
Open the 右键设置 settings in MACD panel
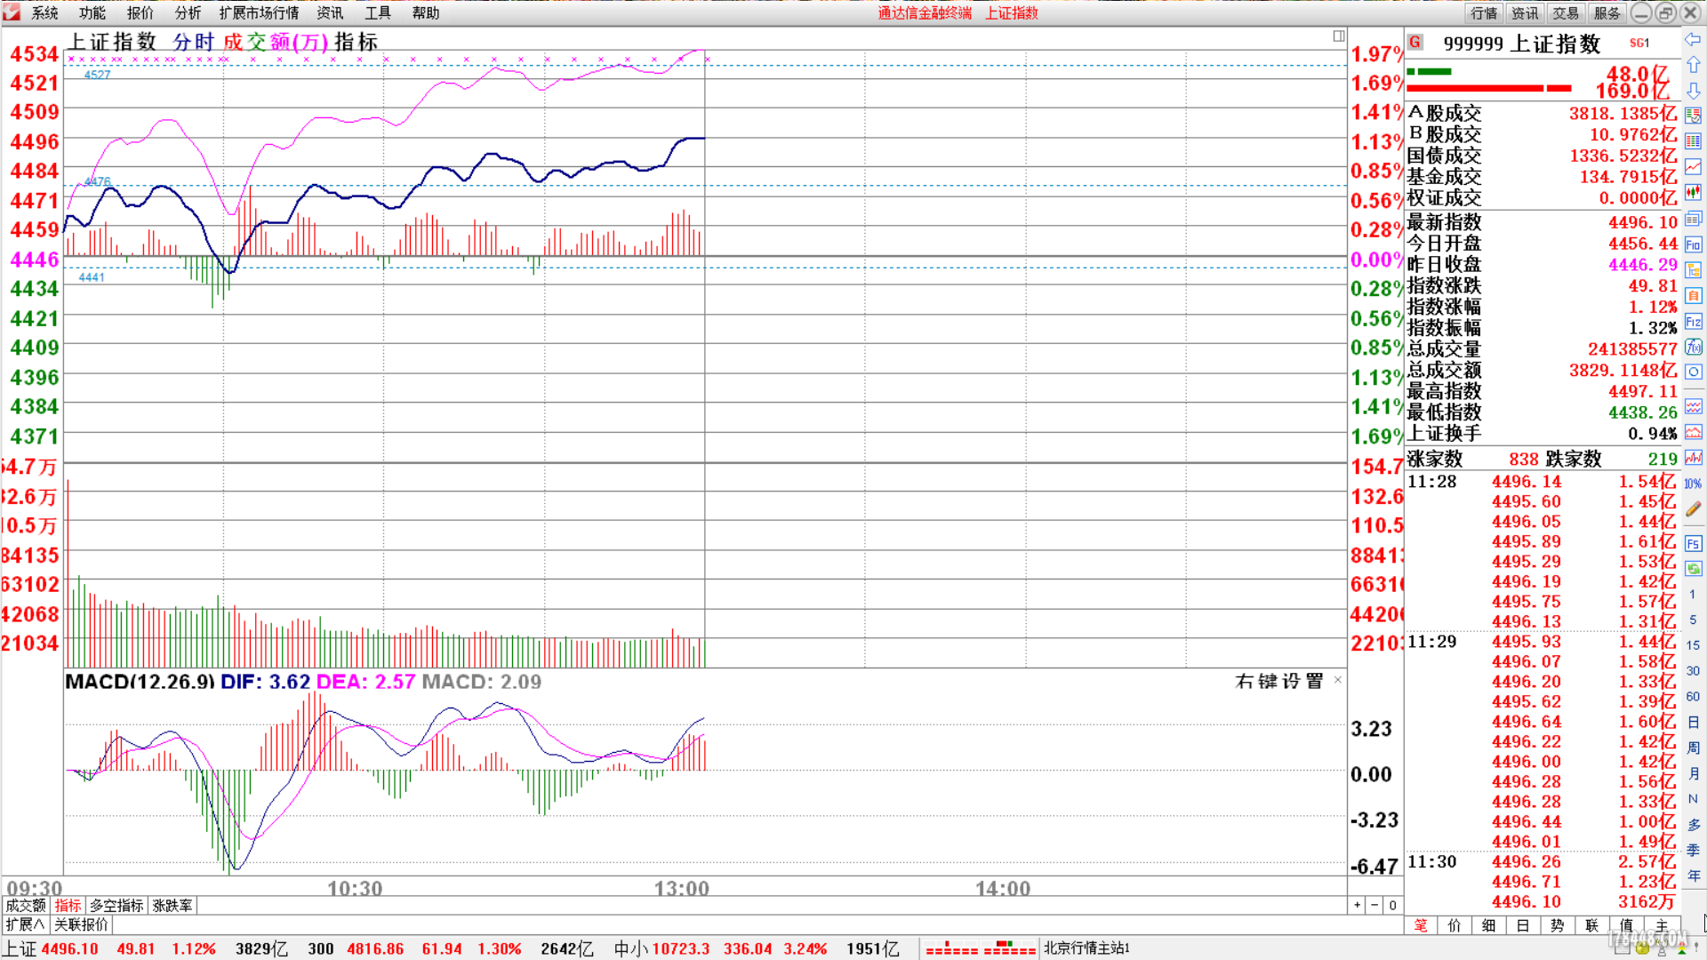1278,682
